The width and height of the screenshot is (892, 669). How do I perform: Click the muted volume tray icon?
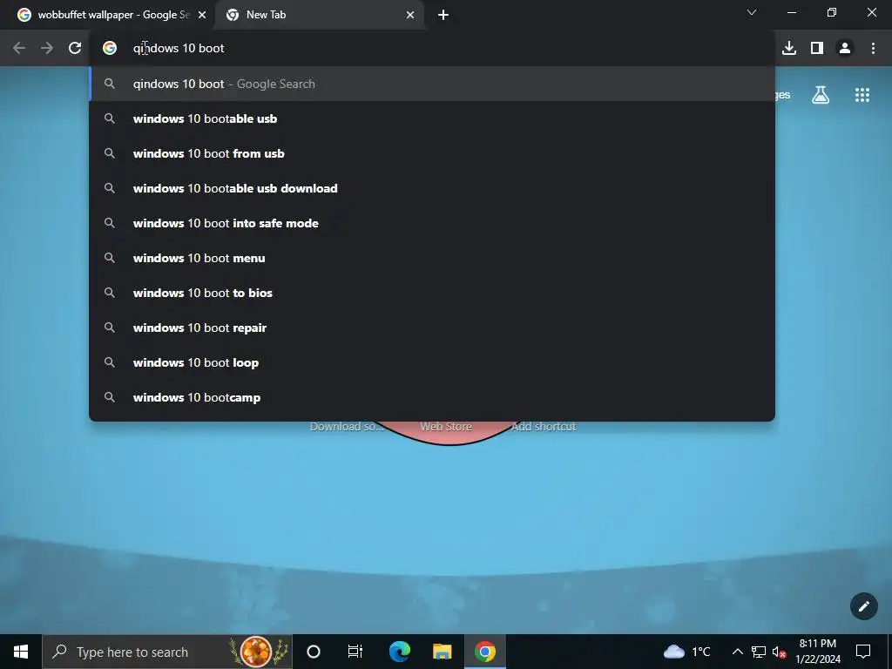pyautogui.click(x=780, y=652)
